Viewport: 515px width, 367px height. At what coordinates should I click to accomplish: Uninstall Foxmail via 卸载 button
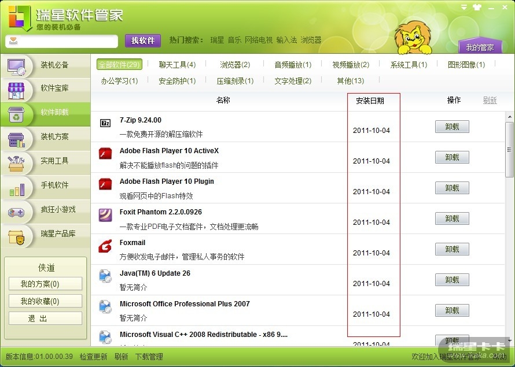pos(452,249)
